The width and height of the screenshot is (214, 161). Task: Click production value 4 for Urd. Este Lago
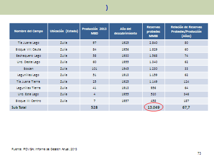click(95, 94)
